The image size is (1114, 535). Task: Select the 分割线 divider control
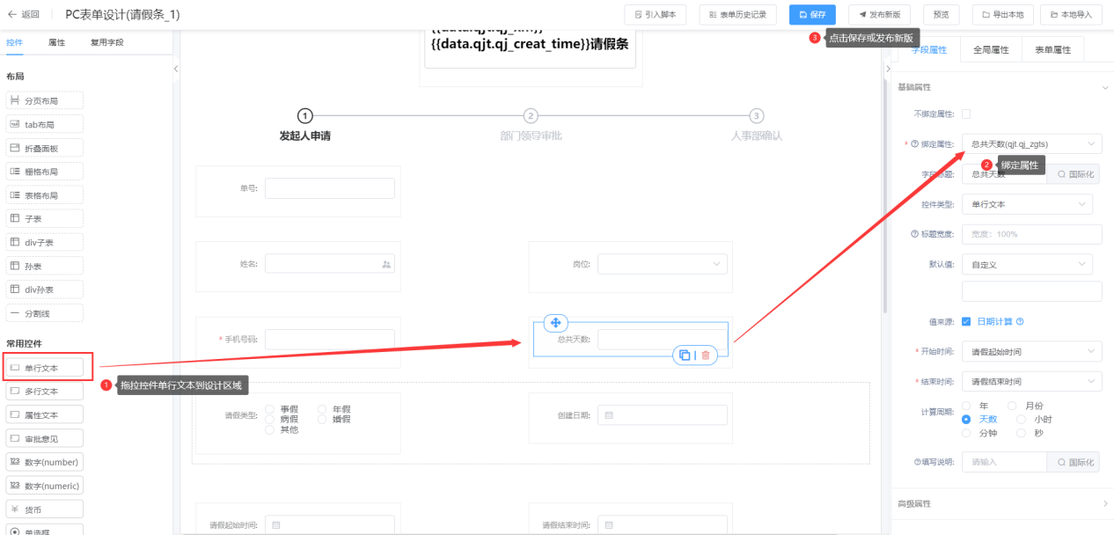(x=45, y=313)
